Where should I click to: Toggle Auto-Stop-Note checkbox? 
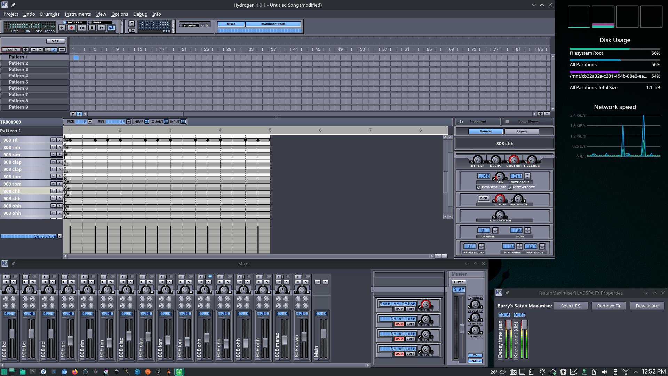(x=479, y=187)
